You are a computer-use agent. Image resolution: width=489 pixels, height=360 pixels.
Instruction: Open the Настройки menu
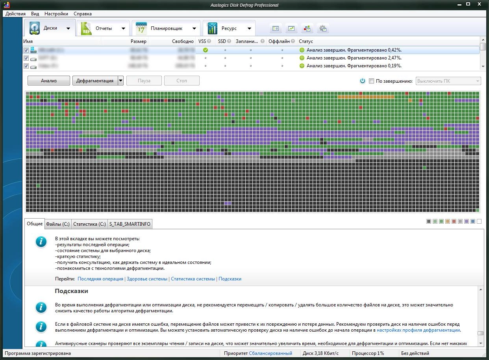[x=56, y=13]
